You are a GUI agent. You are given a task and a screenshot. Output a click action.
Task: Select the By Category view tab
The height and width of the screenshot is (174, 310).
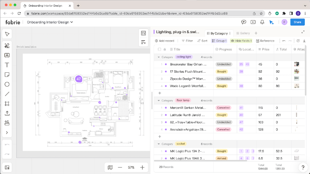[219, 33]
